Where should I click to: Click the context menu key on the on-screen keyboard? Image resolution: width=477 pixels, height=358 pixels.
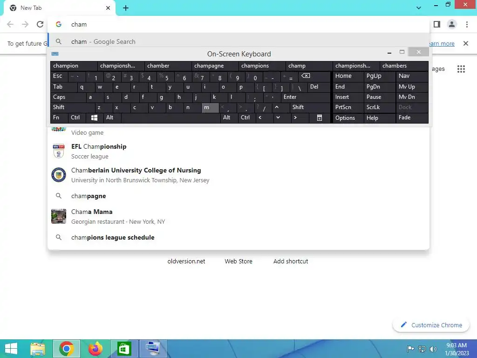pyautogui.click(x=320, y=117)
